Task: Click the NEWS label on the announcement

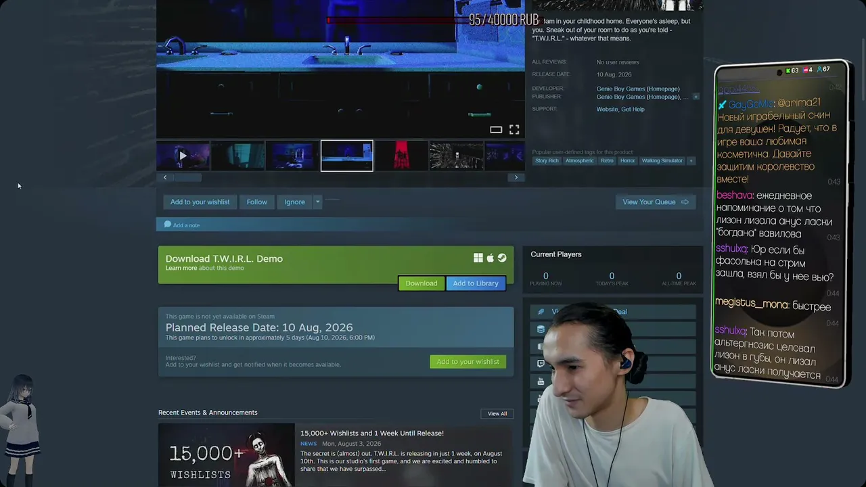Action: [309, 444]
